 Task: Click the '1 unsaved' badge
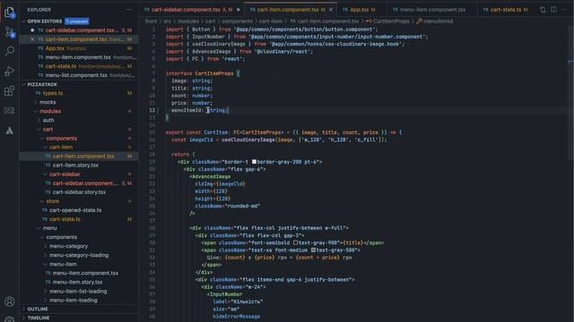tap(77, 21)
